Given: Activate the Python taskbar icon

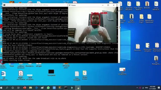Looking at the screenshot, I should click(x=78, y=88).
